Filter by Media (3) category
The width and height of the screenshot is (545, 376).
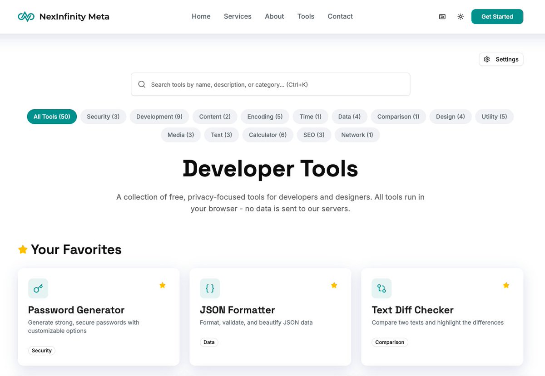click(x=181, y=135)
